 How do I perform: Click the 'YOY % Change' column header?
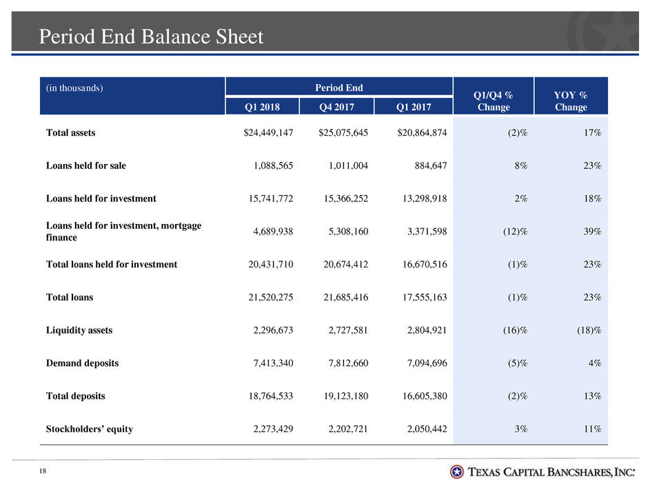571,101
